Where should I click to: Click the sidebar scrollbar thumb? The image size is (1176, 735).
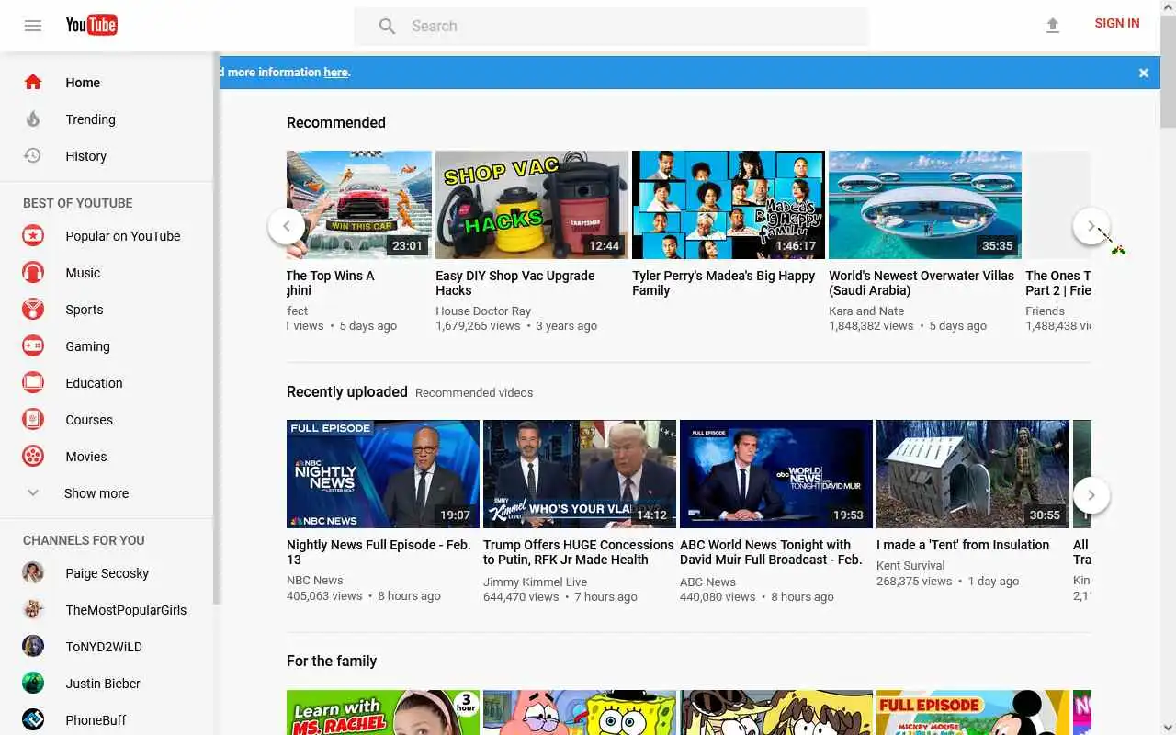[x=217, y=328]
